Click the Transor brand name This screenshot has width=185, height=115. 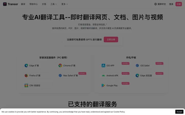[13, 4]
